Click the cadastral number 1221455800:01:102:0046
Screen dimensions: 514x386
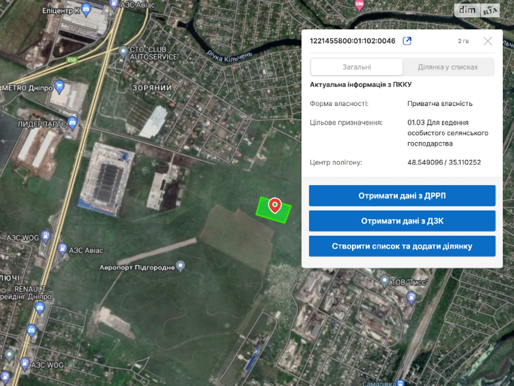(x=352, y=41)
